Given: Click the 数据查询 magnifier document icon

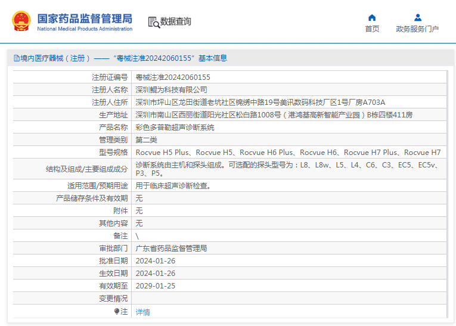Looking at the screenshot, I should click(154, 22).
